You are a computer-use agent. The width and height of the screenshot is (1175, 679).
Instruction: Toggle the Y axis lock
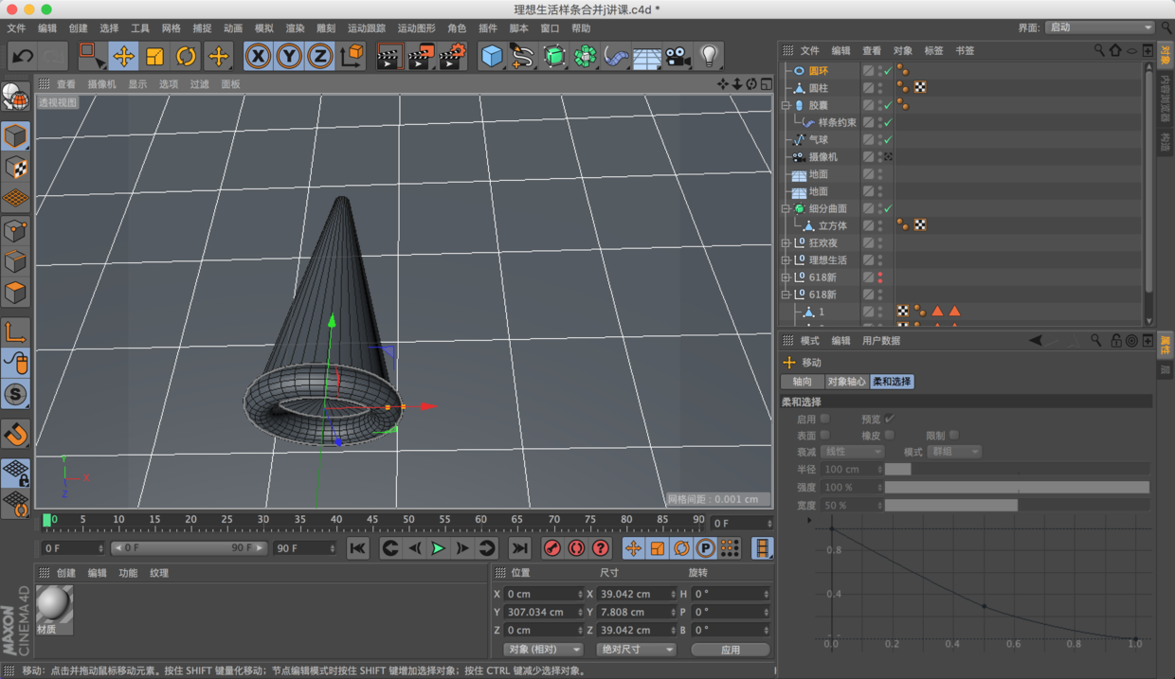point(289,57)
